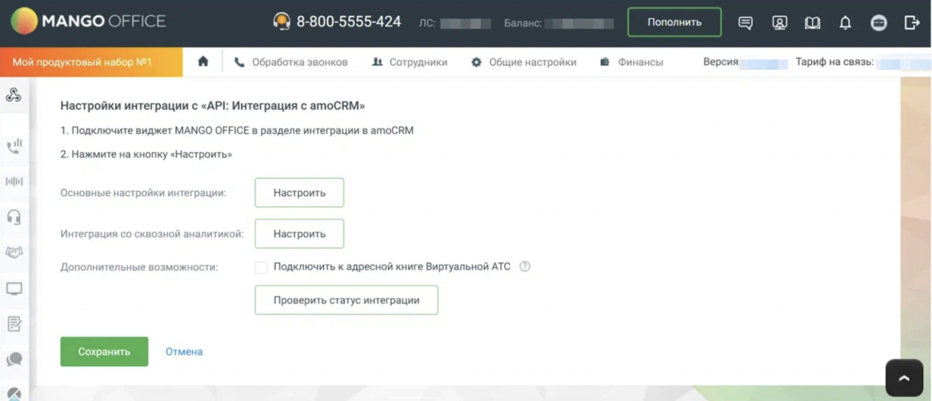
Task: Open the chat bubbles sidebar icon
Action: click(14, 359)
